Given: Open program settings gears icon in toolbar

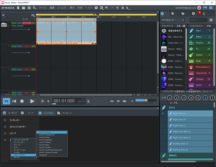Looking at the screenshot, I should tap(35, 8).
